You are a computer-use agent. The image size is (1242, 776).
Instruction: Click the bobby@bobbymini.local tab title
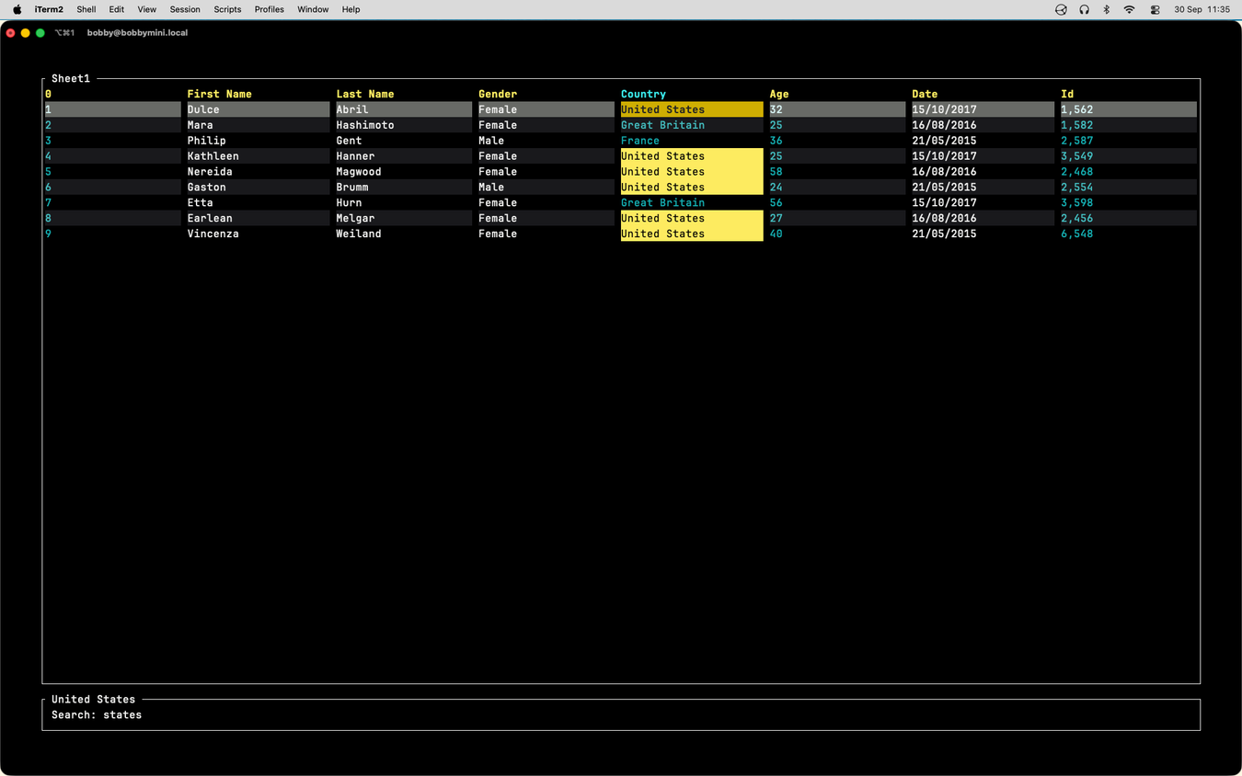point(137,32)
